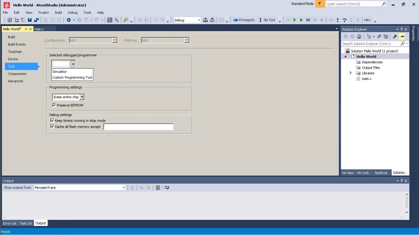Toggle word wrap icon in Output panel
Screen dimensions: 419x235
pyautogui.click(x=167, y=188)
